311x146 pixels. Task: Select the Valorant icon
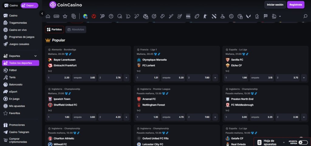pyautogui.click(x=248, y=16)
